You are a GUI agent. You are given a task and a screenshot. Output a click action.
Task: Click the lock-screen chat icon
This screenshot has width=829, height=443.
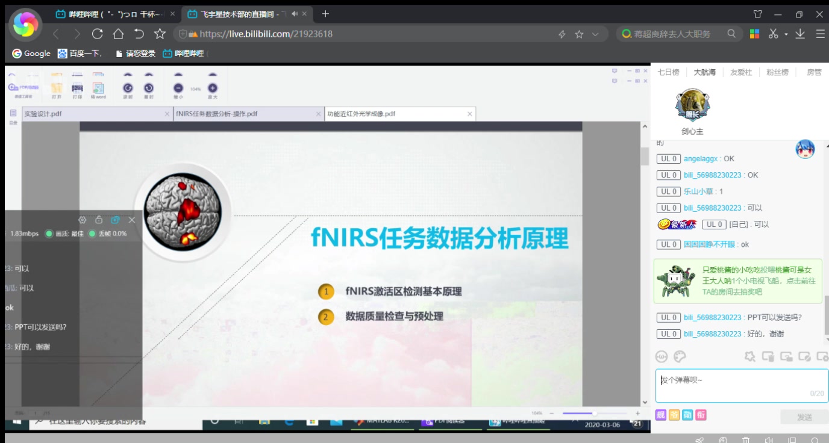tap(786, 356)
